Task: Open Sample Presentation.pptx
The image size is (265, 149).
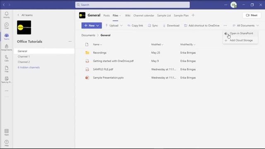Action: (x=108, y=78)
